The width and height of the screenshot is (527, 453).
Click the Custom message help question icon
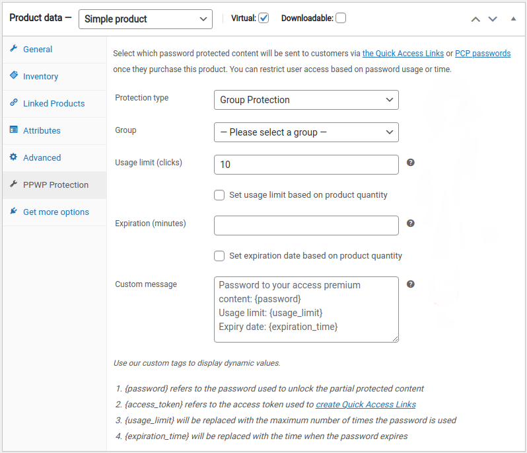(411, 284)
